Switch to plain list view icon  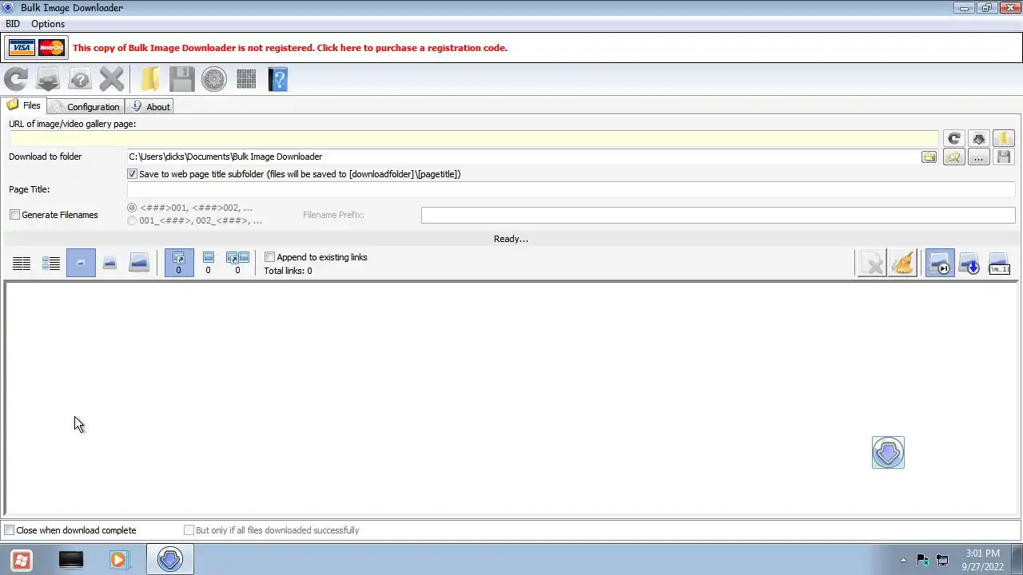point(22,264)
